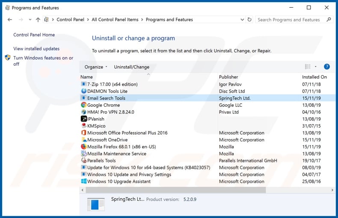Click the Microsoft OneDrive icon
The width and height of the screenshot is (338, 218).
pyautogui.click(x=83, y=140)
